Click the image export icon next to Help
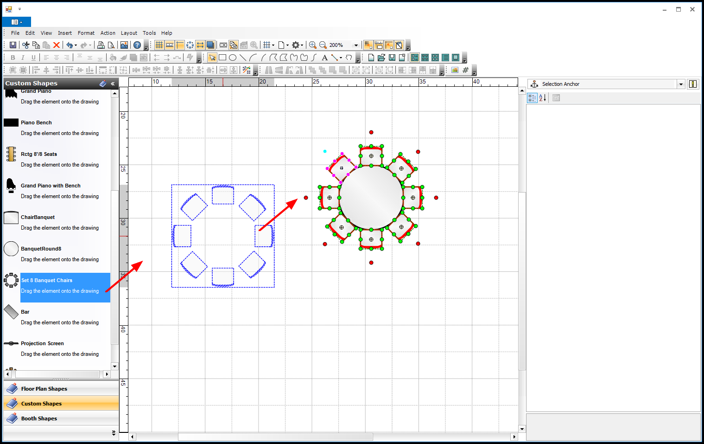Image resolution: width=704 pixels, height=444 pixels. point(124,45)
